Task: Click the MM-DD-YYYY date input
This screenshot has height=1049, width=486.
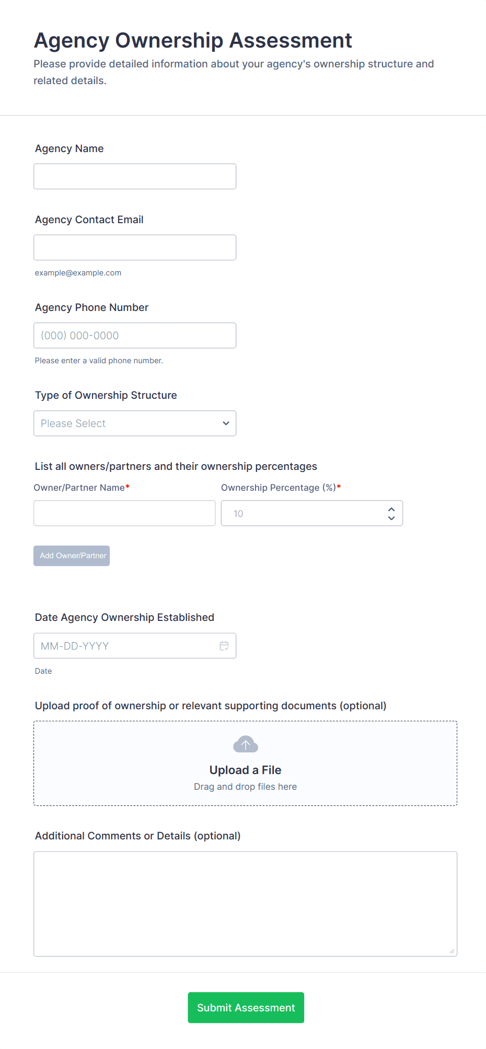Action: 125,646
